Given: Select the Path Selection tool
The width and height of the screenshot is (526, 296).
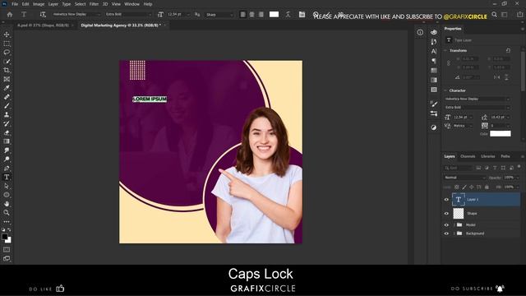Looking at the screenshot, I should [7, 186].
